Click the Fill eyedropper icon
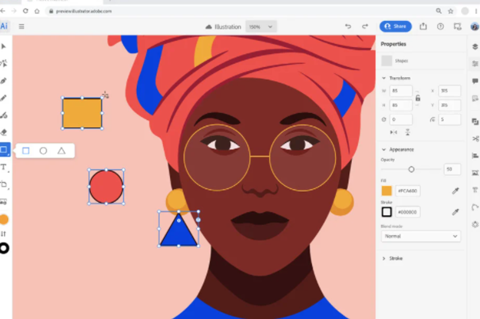Image resolution: width=480 pixels, height=319 pixels. tap(455, 191)
